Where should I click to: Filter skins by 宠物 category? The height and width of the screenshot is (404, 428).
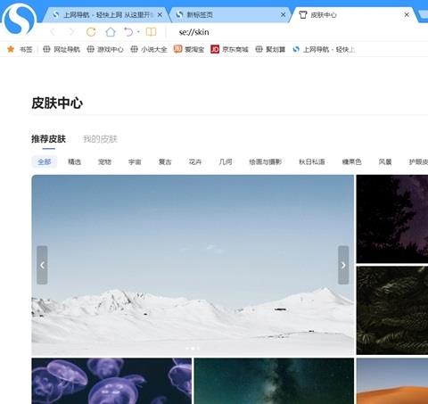(x=104, y=161)
